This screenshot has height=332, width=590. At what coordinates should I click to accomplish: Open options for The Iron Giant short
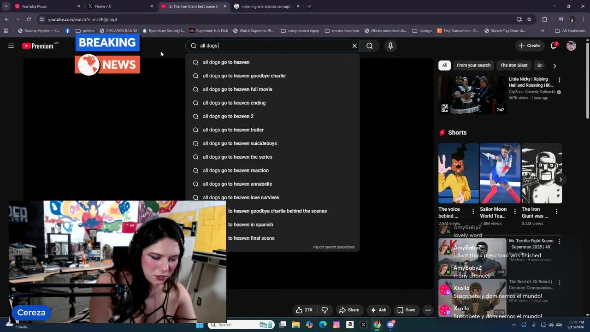pyautogui.click(x=556, y=212)
